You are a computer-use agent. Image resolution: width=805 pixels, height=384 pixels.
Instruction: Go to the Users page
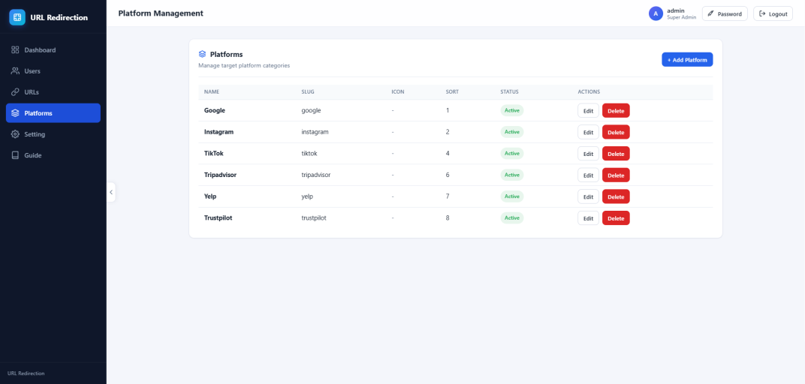click(x=53, y=71)
